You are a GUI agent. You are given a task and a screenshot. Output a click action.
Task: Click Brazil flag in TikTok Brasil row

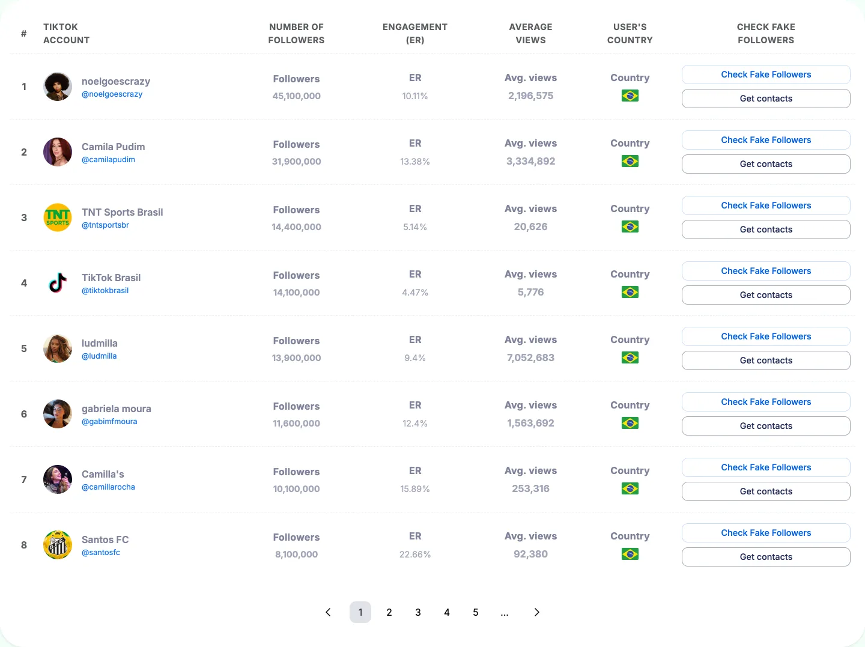(x=630, y=292)
